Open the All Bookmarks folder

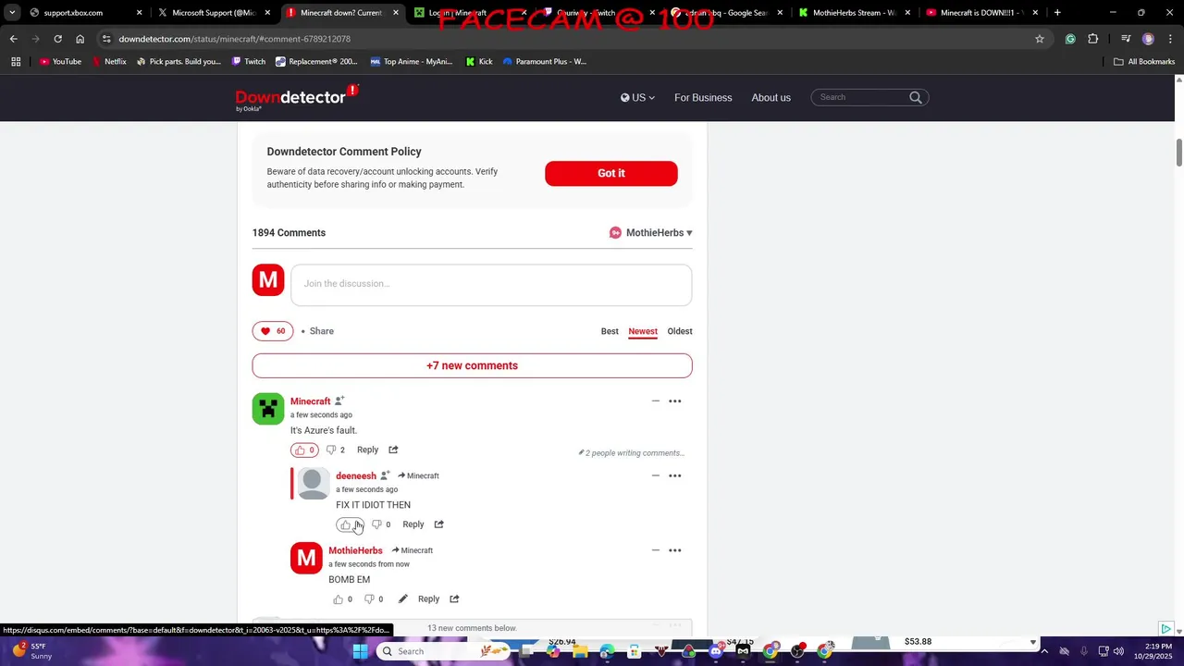pos(1144,62)
